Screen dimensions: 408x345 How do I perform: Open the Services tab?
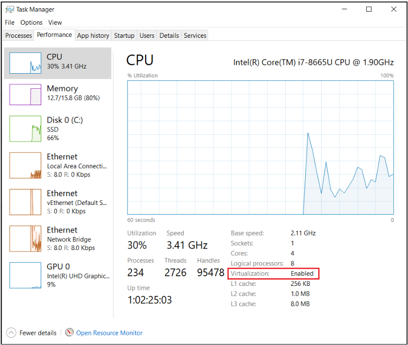click(x=195, y=35)
